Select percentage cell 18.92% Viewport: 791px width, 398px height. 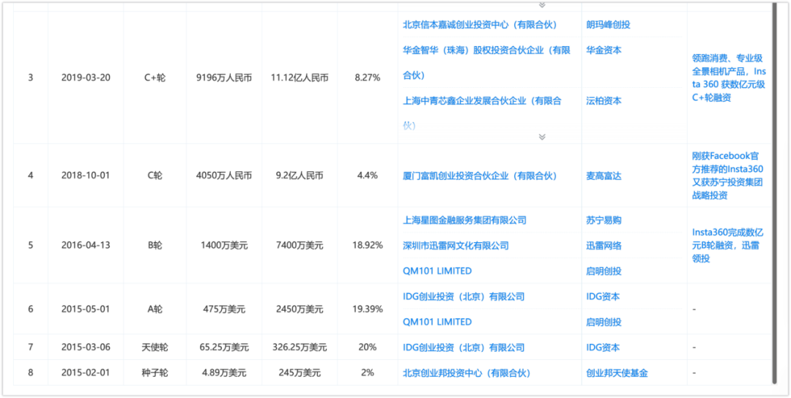[367, 245]
